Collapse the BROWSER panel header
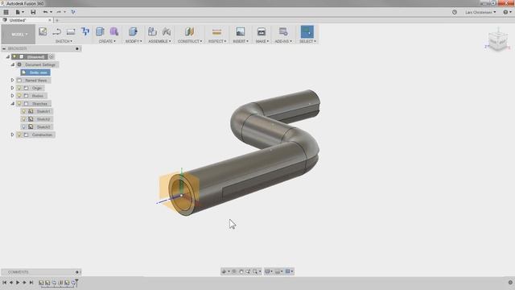Viewport: 515px width, 290px height. tap(4, 48)
